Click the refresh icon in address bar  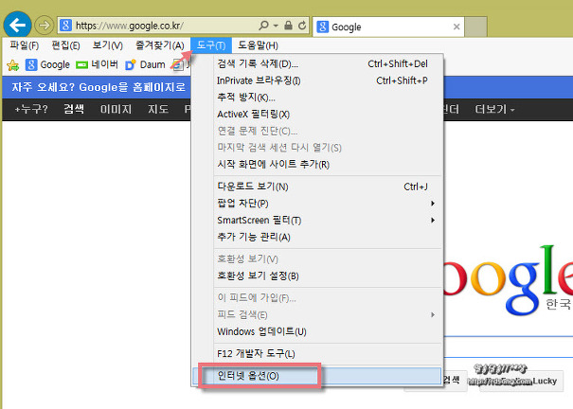(301, 27)
